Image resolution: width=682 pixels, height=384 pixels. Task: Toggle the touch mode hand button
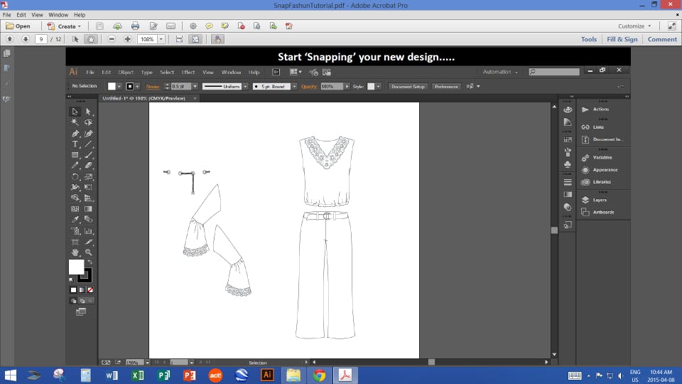[x=217, y=39]
